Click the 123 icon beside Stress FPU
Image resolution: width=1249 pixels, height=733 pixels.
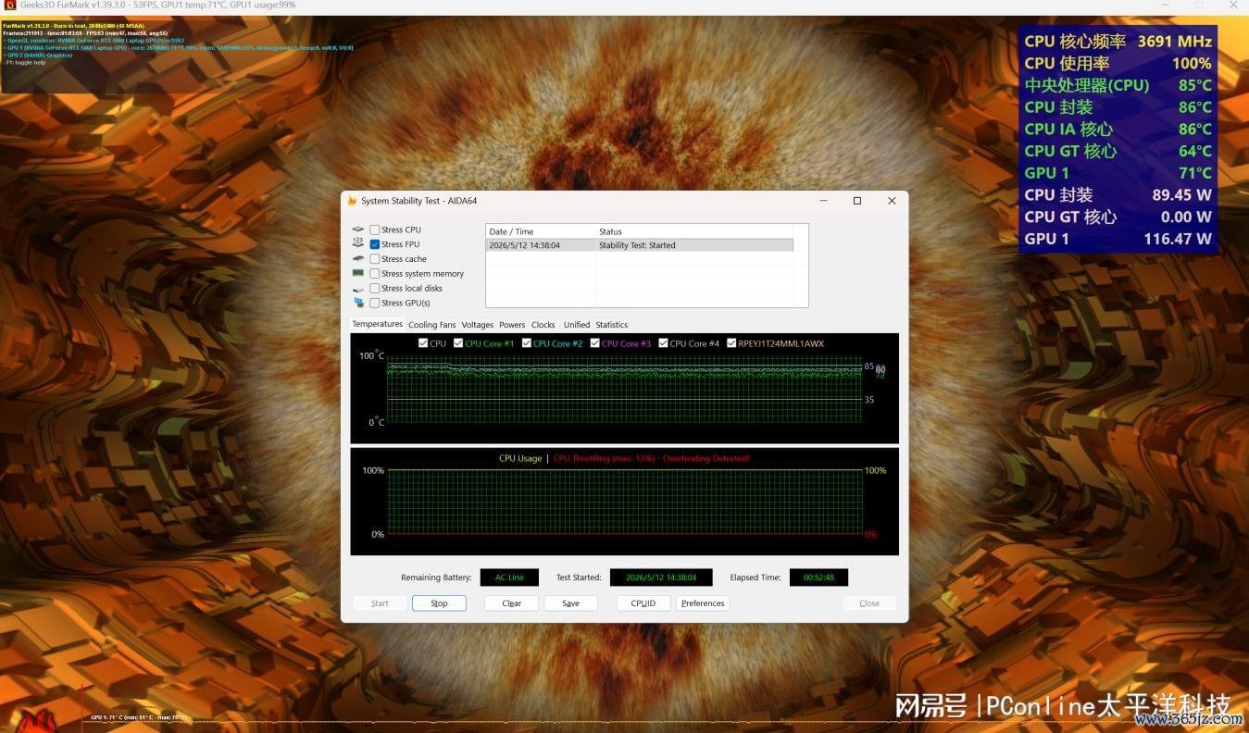click(358, 243)
